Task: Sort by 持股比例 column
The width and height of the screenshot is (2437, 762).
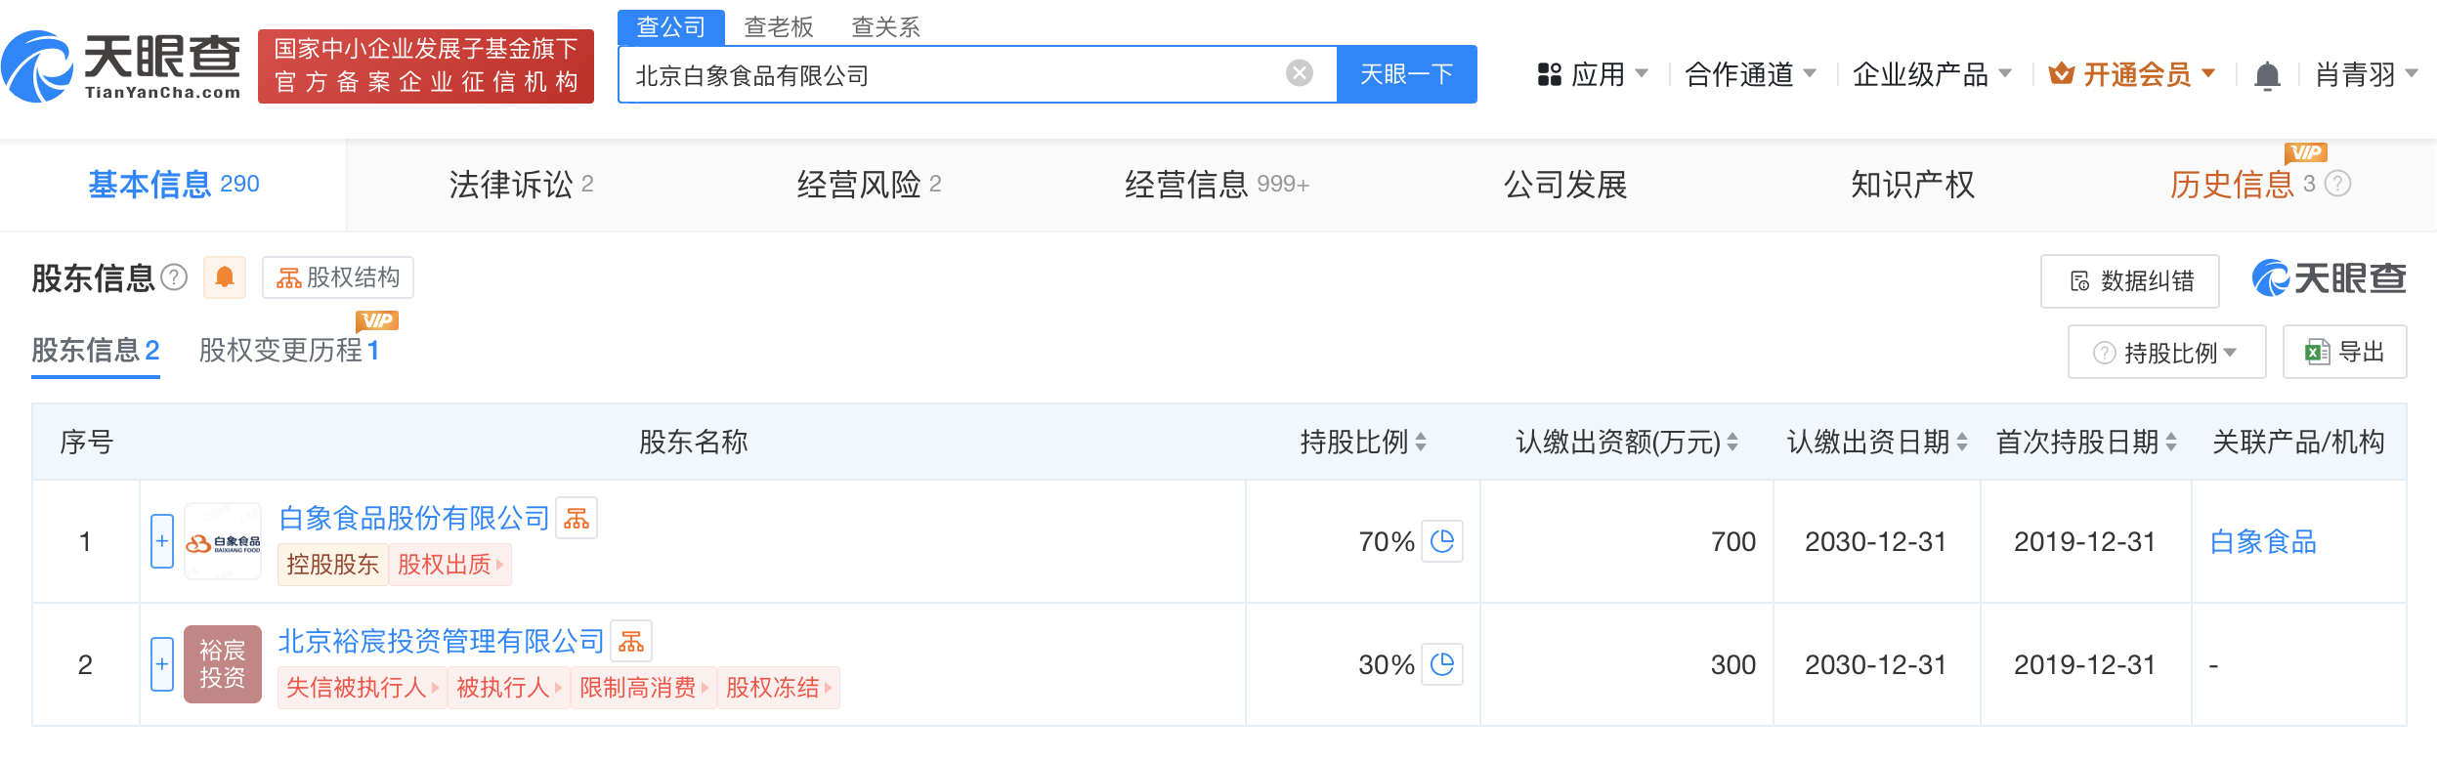Action: click(1421, 443)
